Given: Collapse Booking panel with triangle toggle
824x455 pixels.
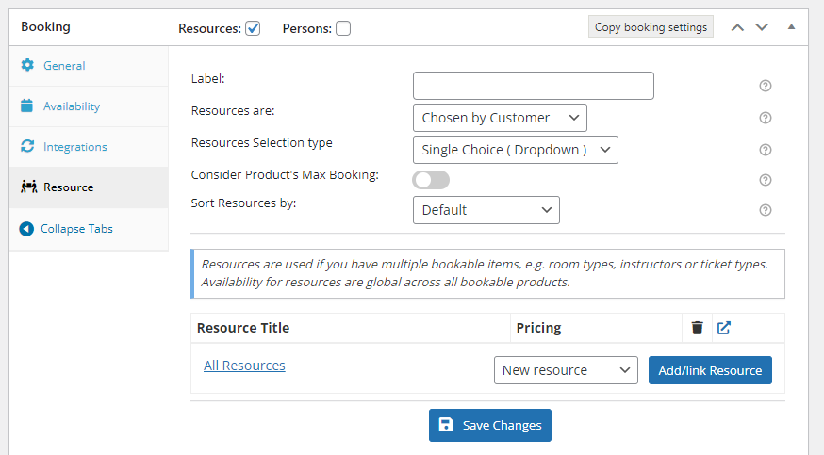Looking at the screenshot, I should pyautogui.click(x=791, y=26).
